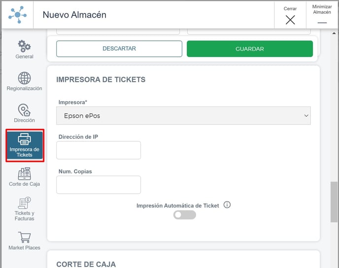
Task: Click the DESCARTAR button
Action: 119,49
